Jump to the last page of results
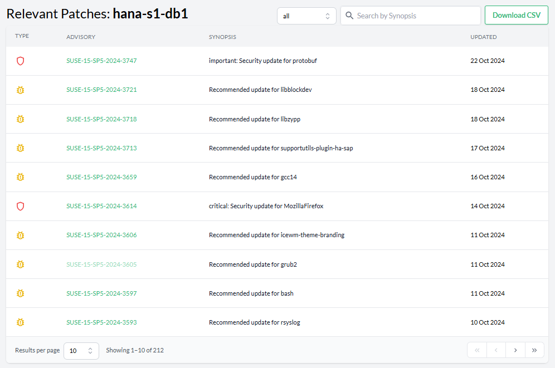The image size is (555, 368). click(534, 350)
